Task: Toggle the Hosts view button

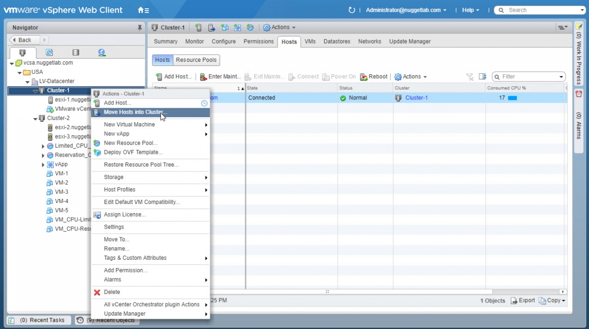Action: point(162,60)
